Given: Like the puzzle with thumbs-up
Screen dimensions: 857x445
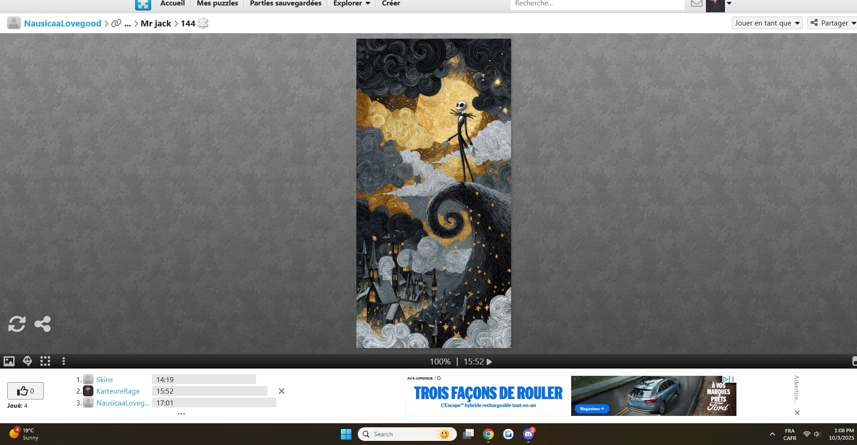Looking at the screenshot, I should click(x=25, y=391).
